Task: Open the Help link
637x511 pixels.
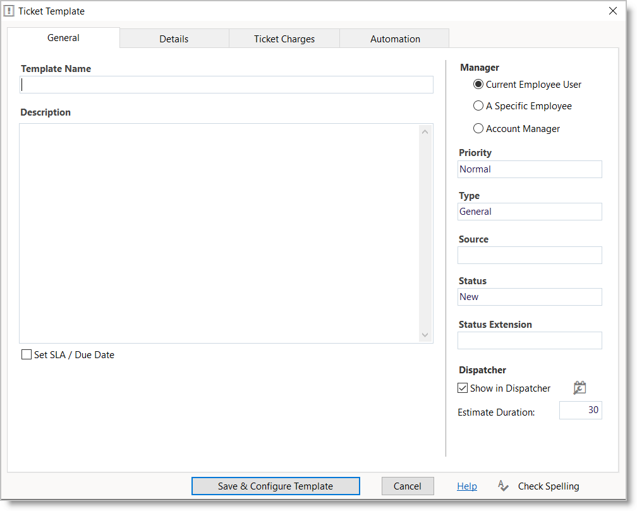Action: [x=467, y=486]
